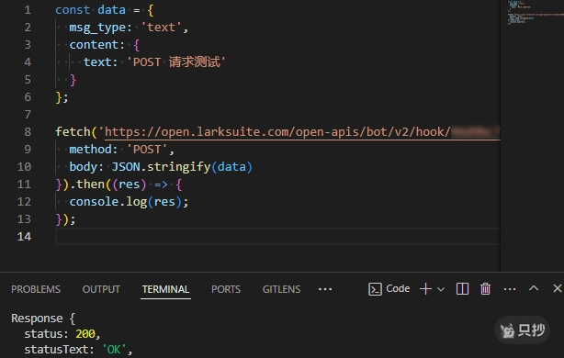564x358 pixels.
Task: Open the PROBLEMS panel tab
Action: [x=36, y=289]
